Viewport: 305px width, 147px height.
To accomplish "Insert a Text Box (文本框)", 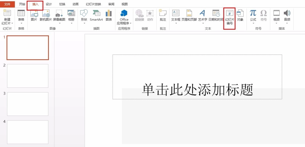I will [176, 13].
